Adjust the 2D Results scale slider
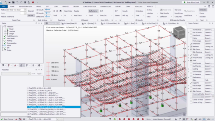The height and width of the screenshot is (121, 215). click(x=48, y=13)
